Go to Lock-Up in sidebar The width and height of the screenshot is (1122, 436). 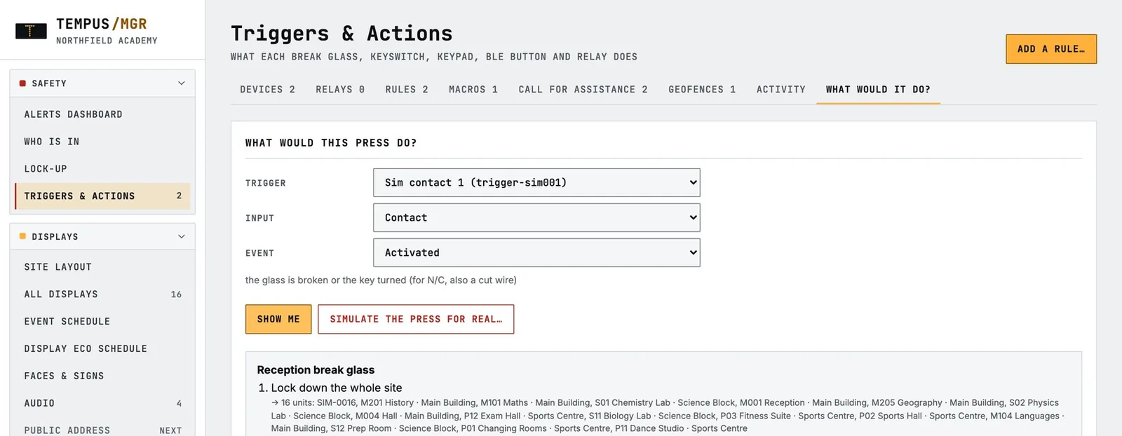tap(102, 169)
